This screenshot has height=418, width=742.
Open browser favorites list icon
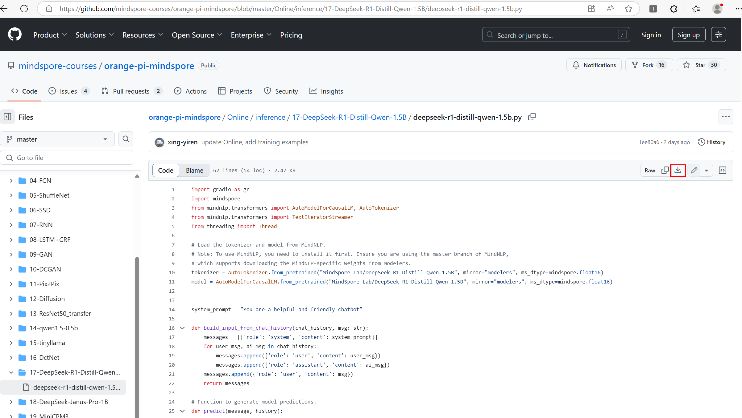click(696, 9)
